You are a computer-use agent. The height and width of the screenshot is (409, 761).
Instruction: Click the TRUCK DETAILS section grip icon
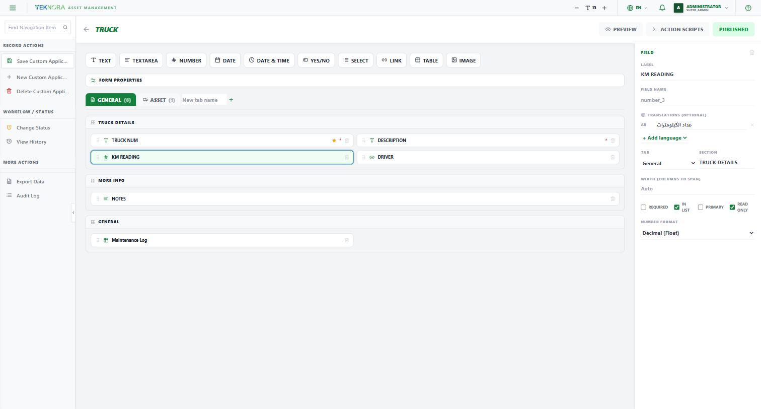point(93,122)
